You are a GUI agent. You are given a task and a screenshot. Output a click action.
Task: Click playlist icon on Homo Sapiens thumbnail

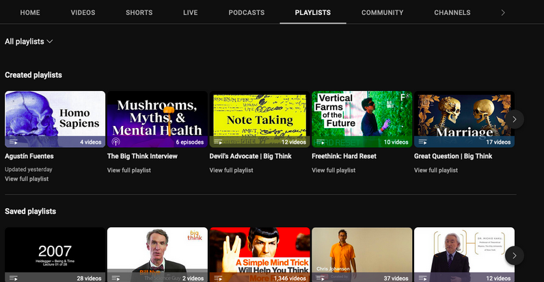[14, 142]
